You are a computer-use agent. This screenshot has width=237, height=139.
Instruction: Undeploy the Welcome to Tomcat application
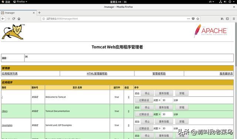pos(182,93)
